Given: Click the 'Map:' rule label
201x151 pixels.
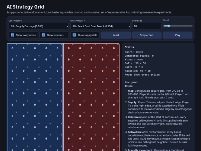Looking at the screenshot, I should 131,91.
